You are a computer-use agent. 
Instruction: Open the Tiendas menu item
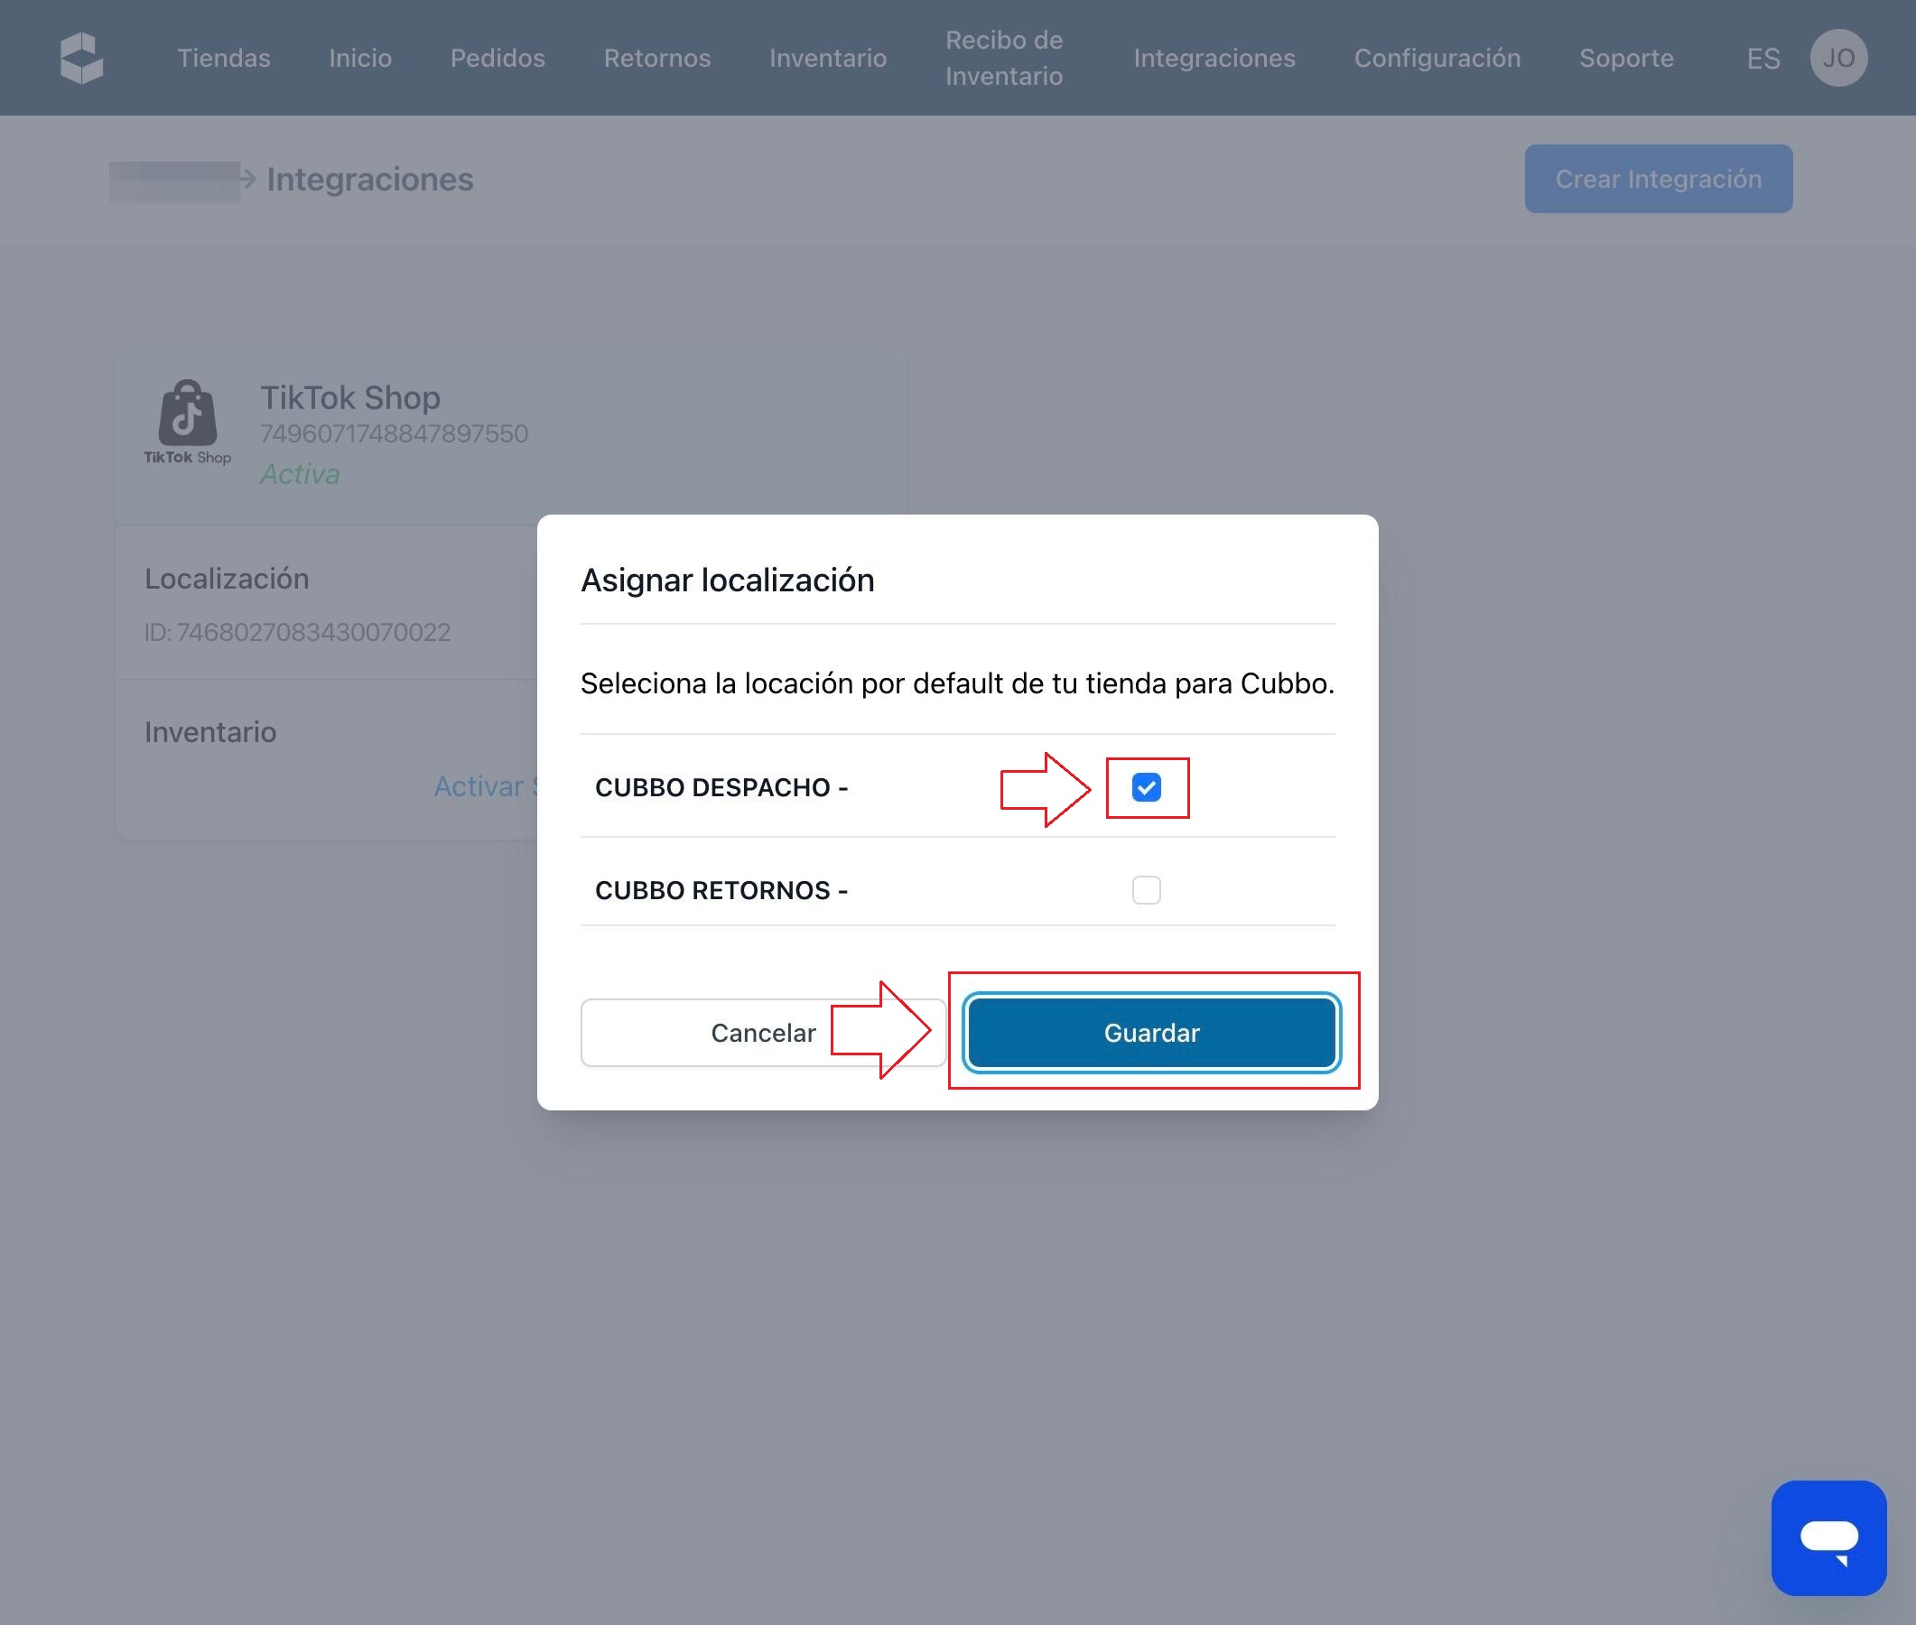[224, 58]
